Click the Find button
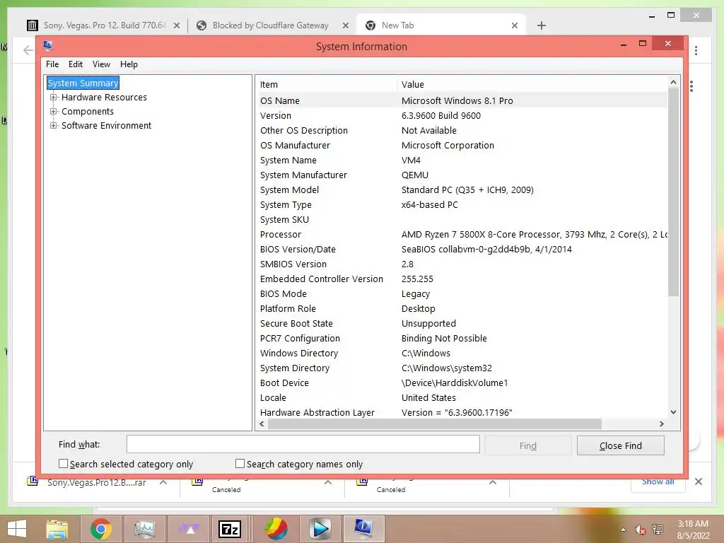724x543 pixels. (527, 445)
